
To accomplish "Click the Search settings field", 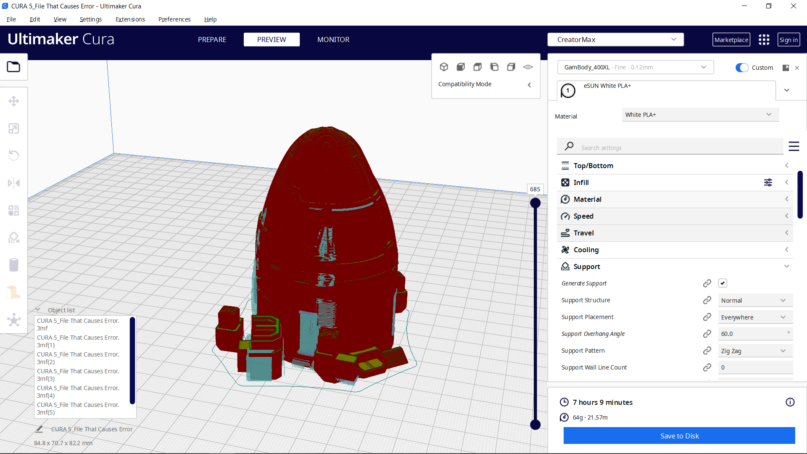I will click(x=670, y=146).
